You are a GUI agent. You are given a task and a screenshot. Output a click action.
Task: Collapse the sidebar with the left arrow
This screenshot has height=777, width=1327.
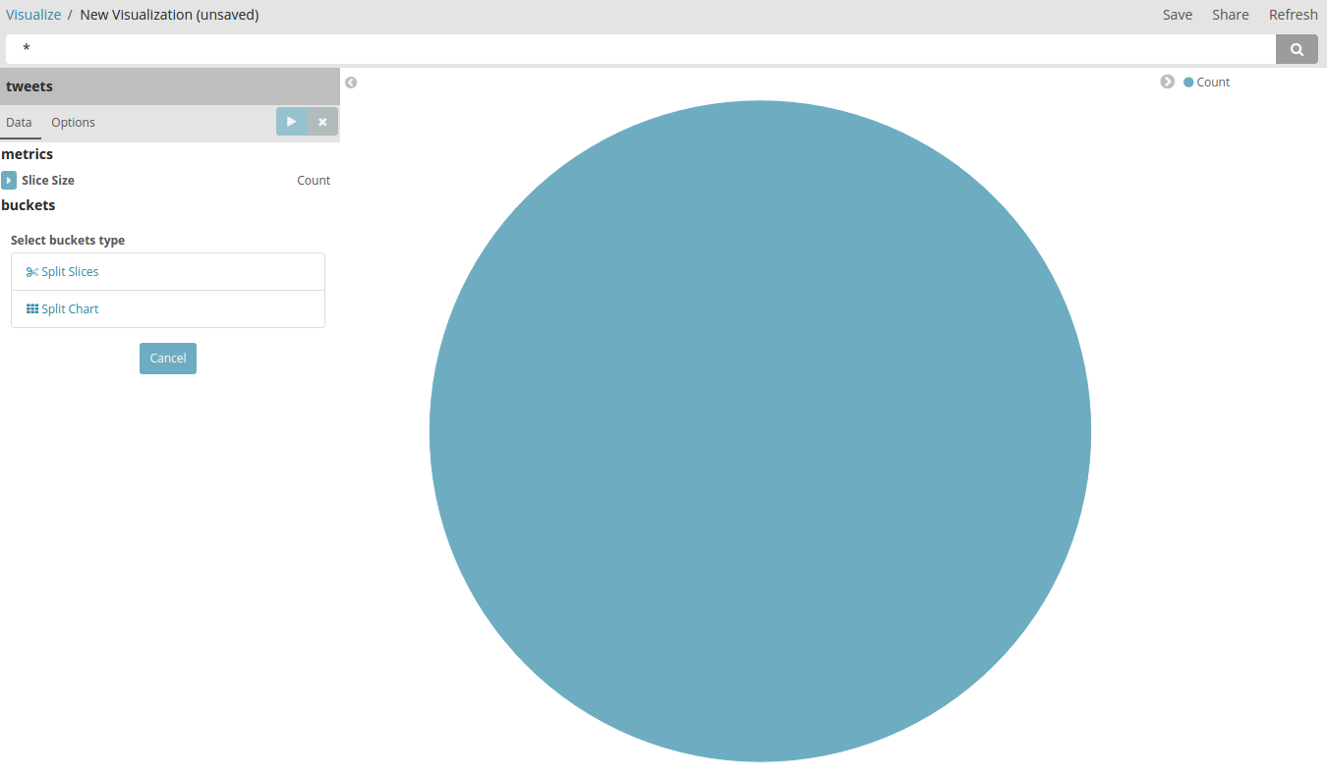click(351, 83)
